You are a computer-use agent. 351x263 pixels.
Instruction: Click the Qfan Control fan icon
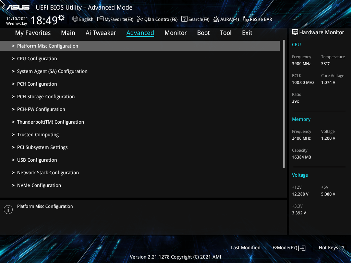140,19
